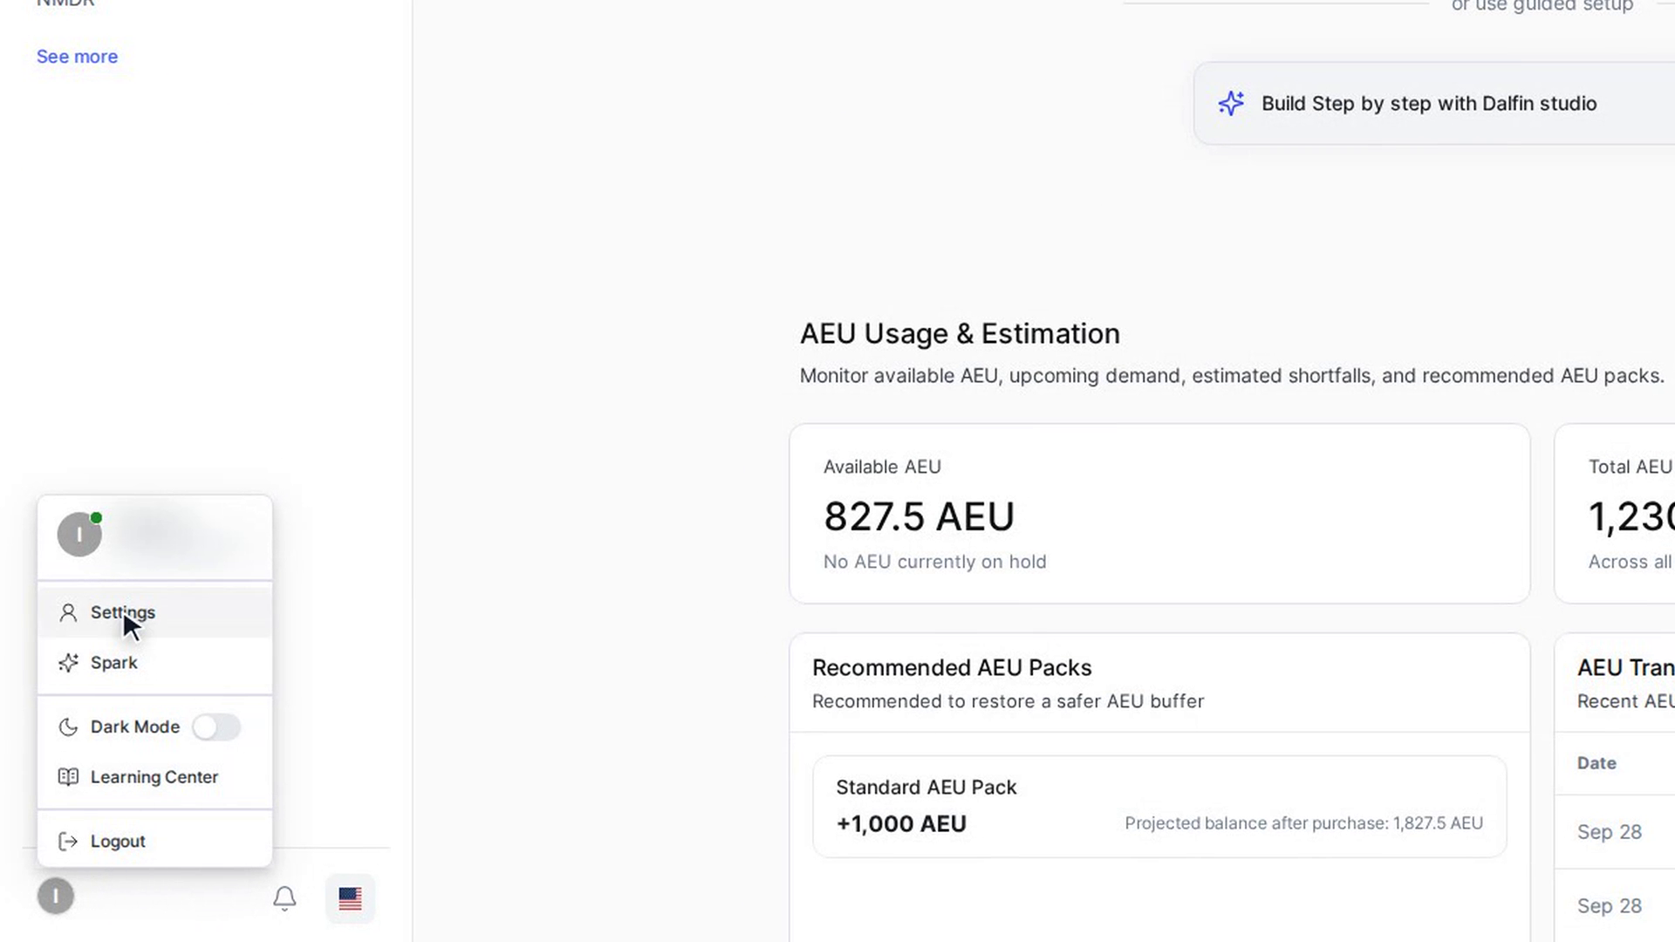This screenshot has height=942, width=1675.
Task: Click the Settings person icon
Action: tap(68, 612)
